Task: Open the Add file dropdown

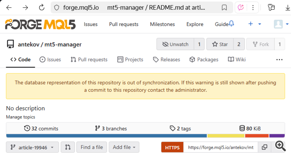Action: [124, 147]
